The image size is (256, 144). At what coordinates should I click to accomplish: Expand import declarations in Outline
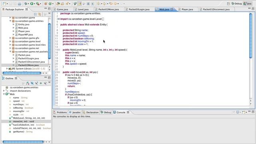pos(4,91)
